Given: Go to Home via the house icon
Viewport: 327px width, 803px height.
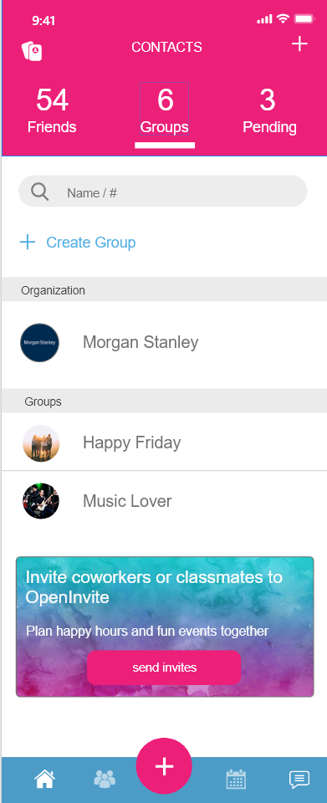Looking at the screenshot, I should [44, 780].
